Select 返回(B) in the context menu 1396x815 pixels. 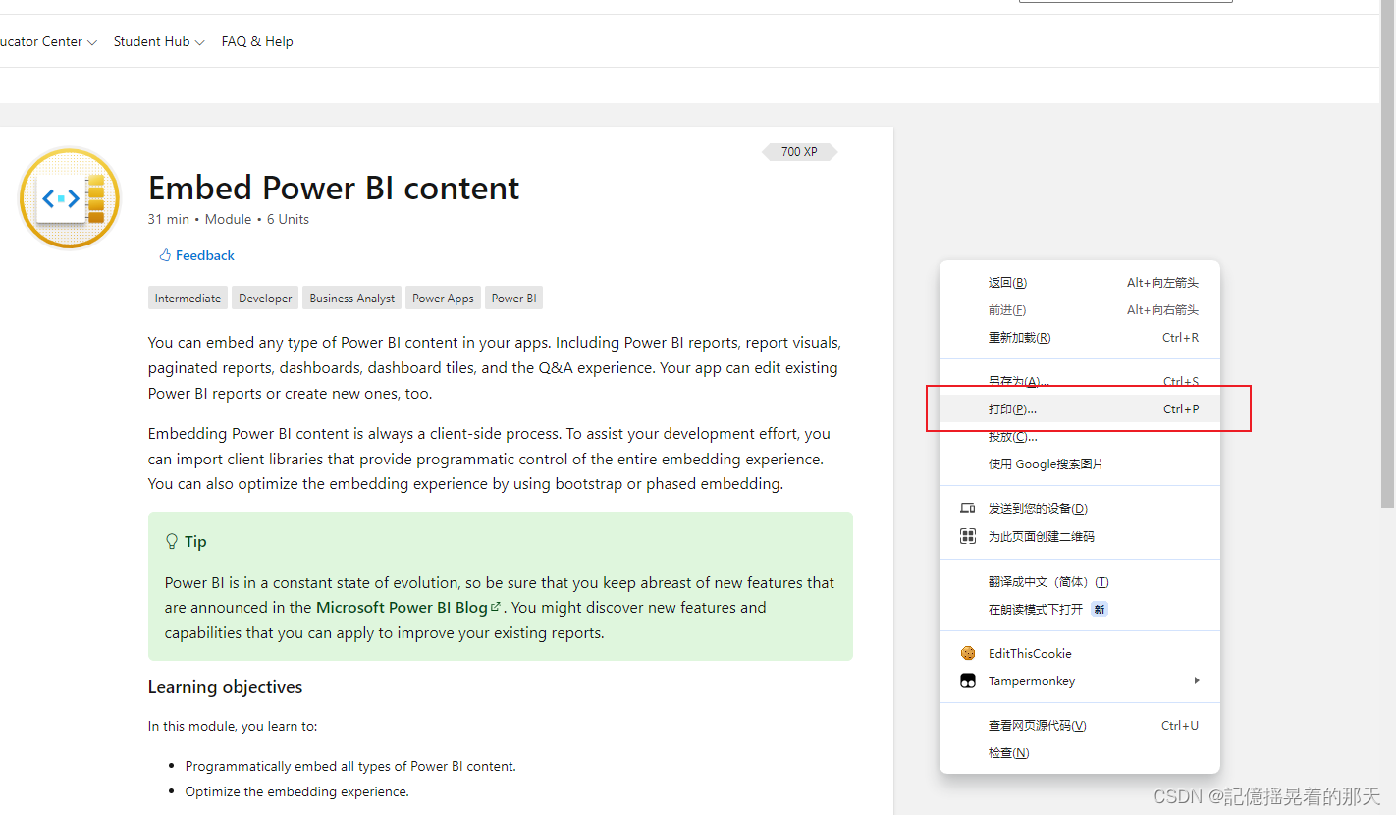coord(1080,283)
